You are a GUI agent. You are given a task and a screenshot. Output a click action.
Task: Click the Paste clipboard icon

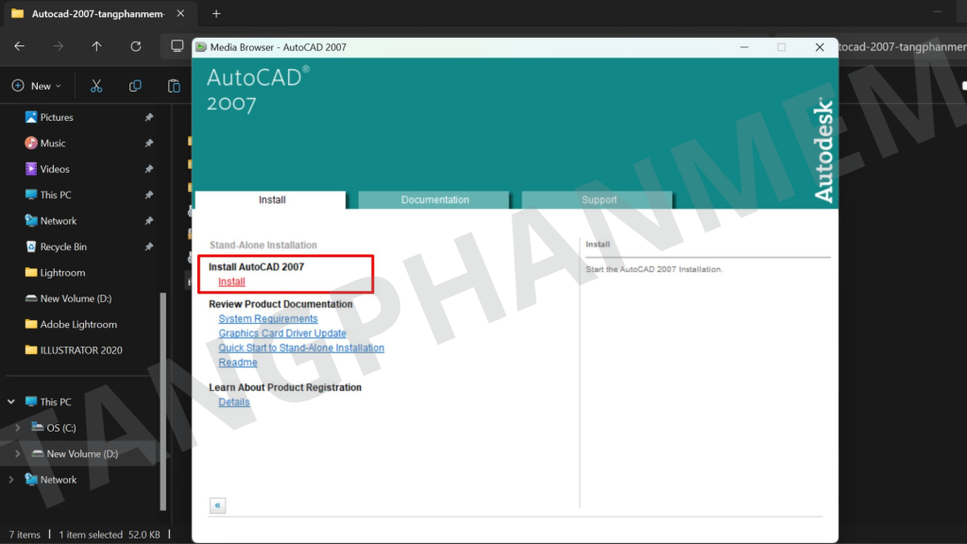174,86
